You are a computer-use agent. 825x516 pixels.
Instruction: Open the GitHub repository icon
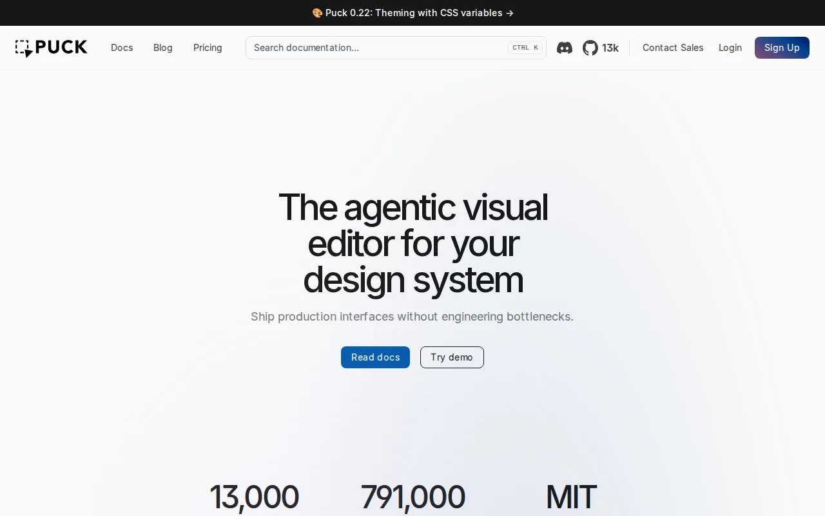click(590, 48)
